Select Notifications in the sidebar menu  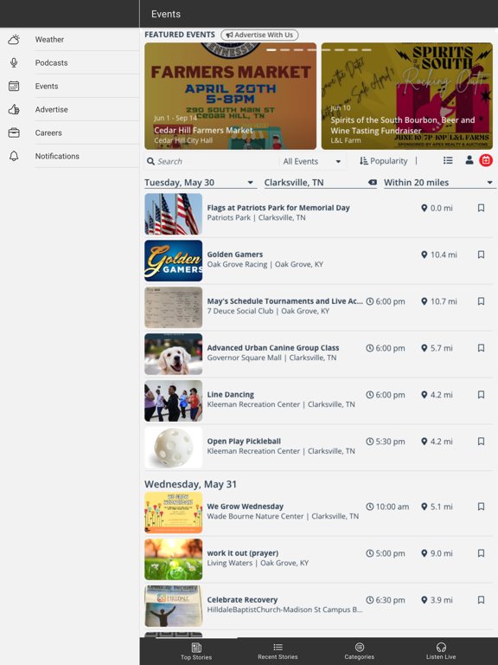click(x=57, y=156)
